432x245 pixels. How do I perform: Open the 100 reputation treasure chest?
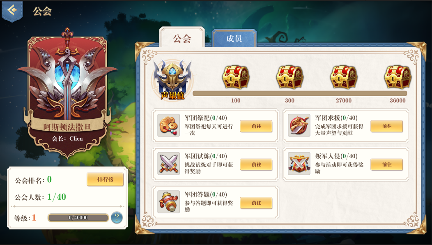point(236,77)
